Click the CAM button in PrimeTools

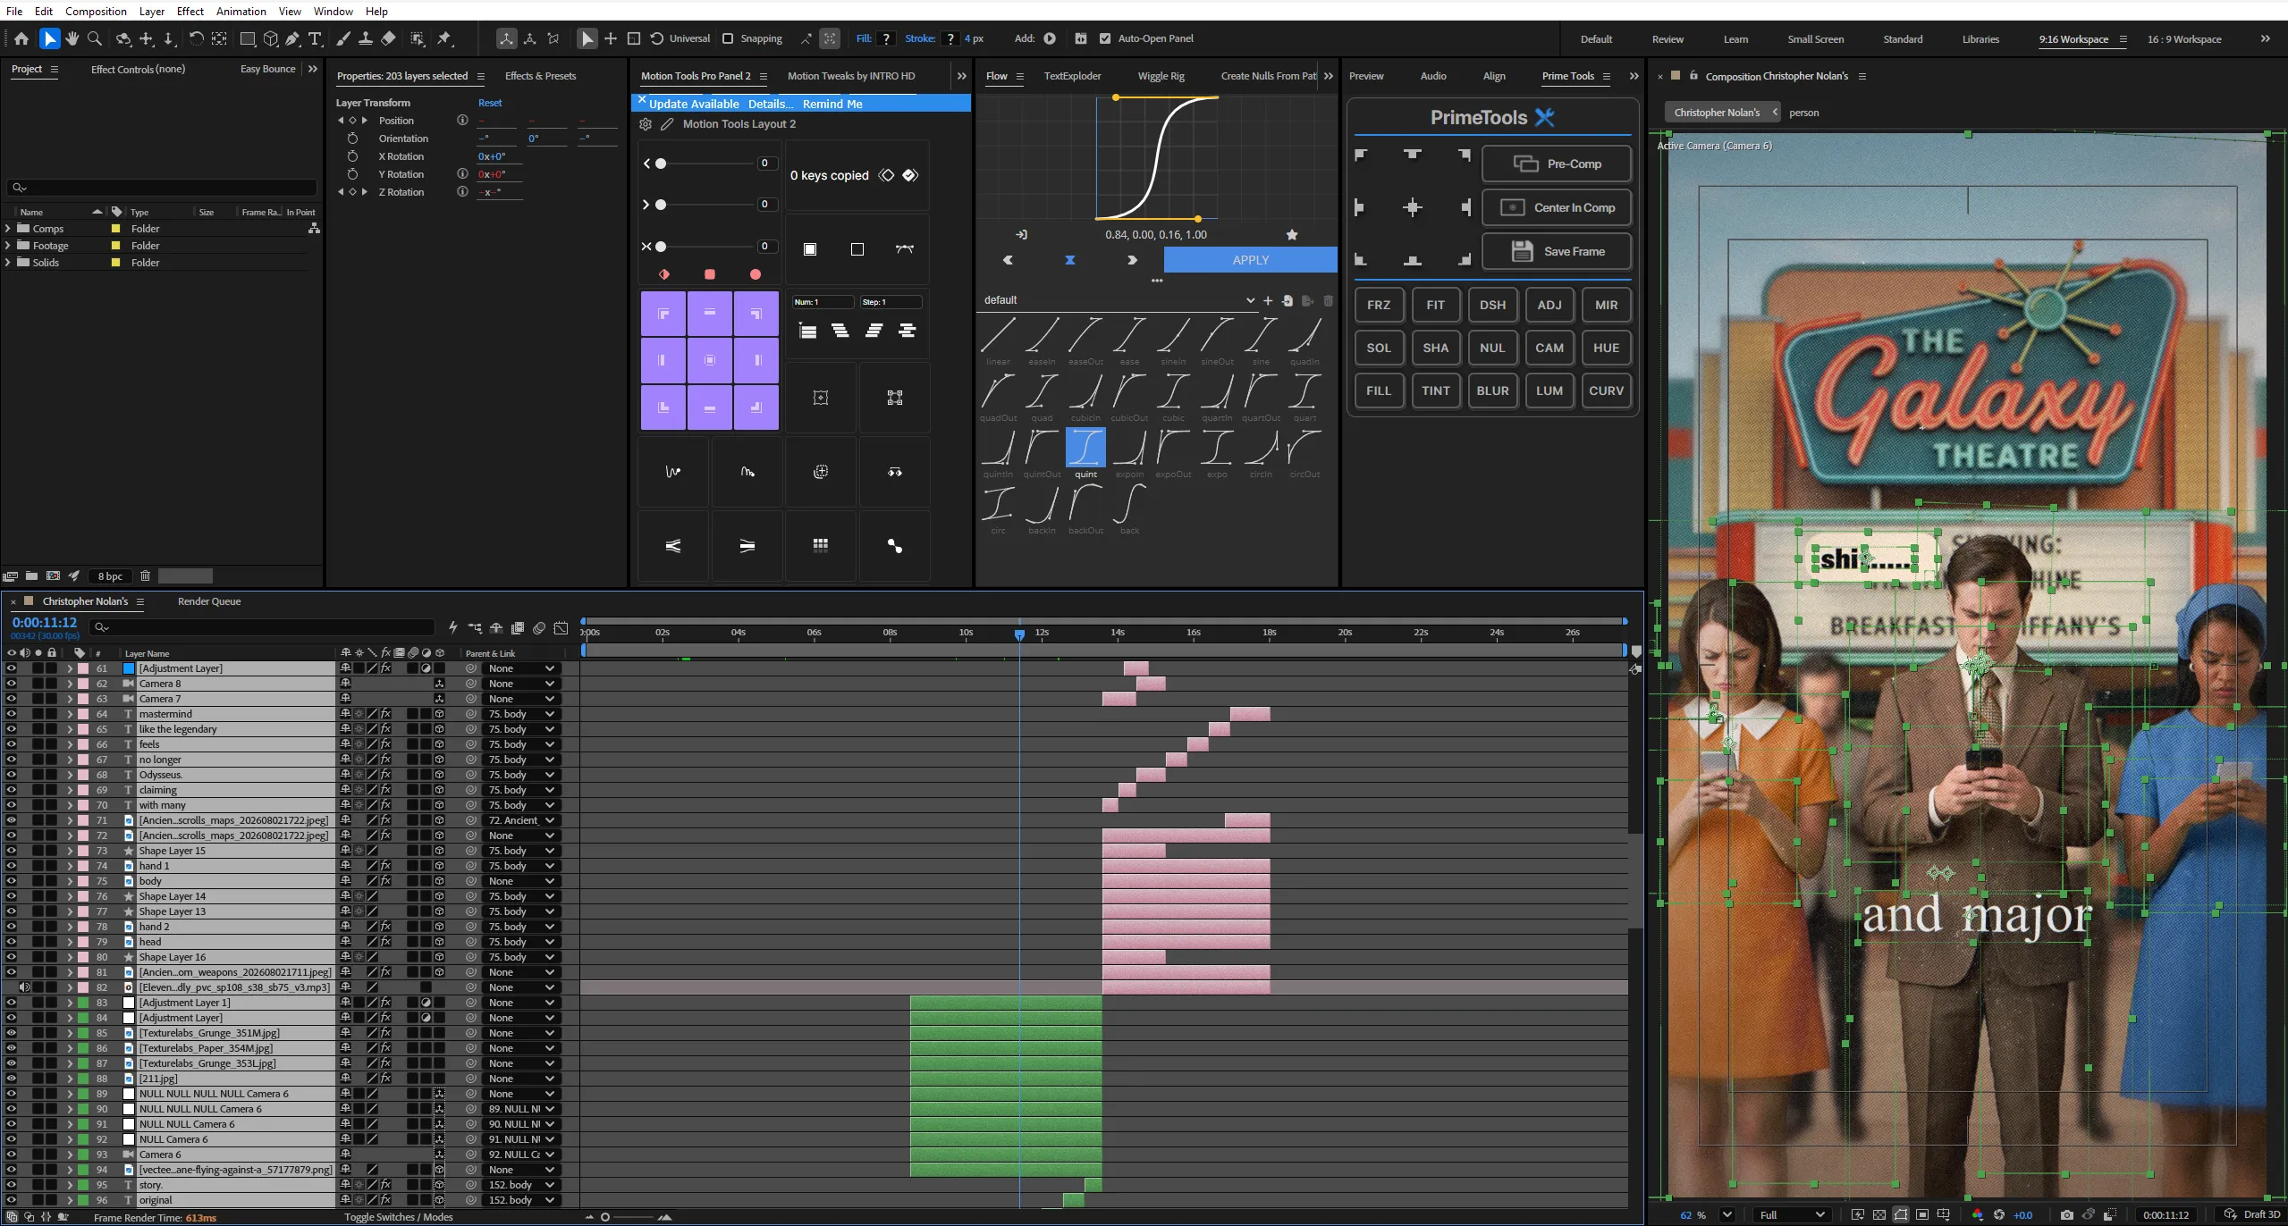pos(1549,348)
